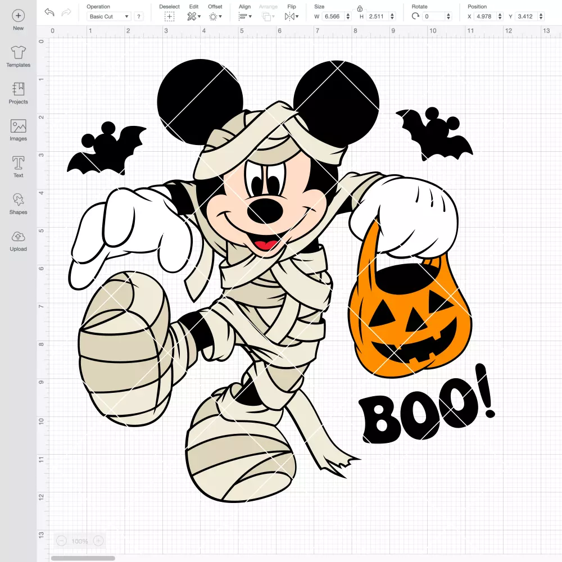
Task: Click the 100% zoom level label
Action: (80, 541)
